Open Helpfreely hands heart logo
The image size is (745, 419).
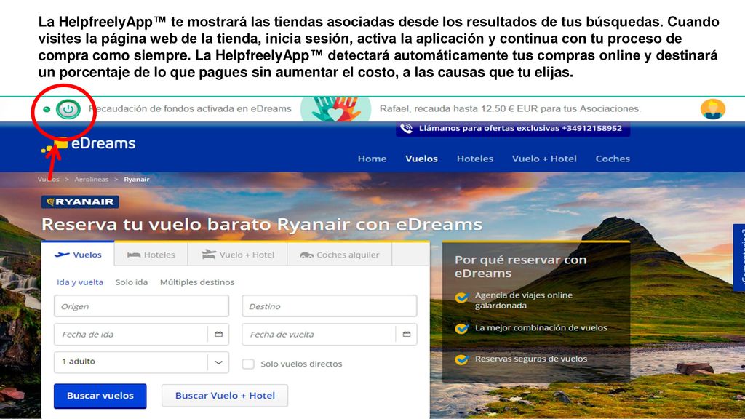click(x=335, y=109)
